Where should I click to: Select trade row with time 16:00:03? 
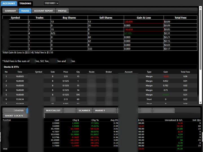pyautogui.click(x=100, y=76)
